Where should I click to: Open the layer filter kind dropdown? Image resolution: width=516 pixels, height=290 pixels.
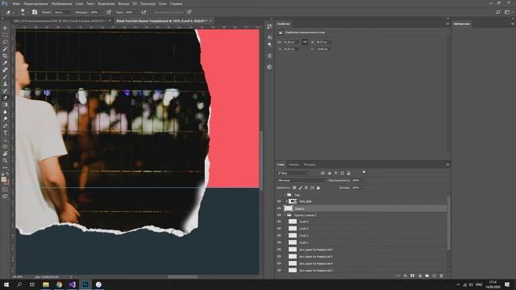tap(293, 173)
